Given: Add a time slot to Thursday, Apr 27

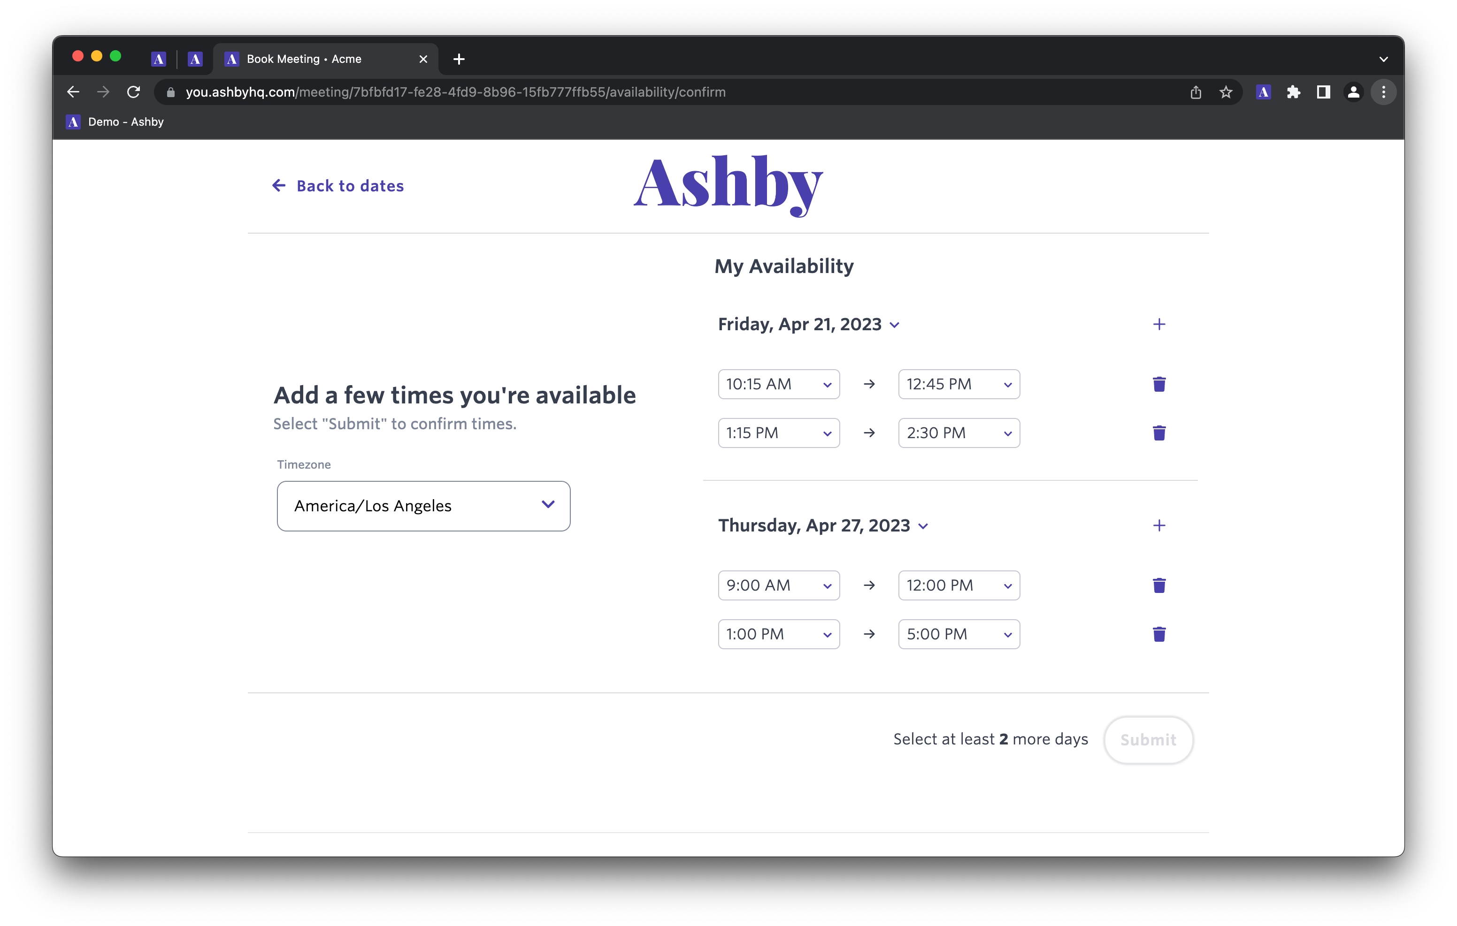Looking at the screenshot, I should (1159, 525).
